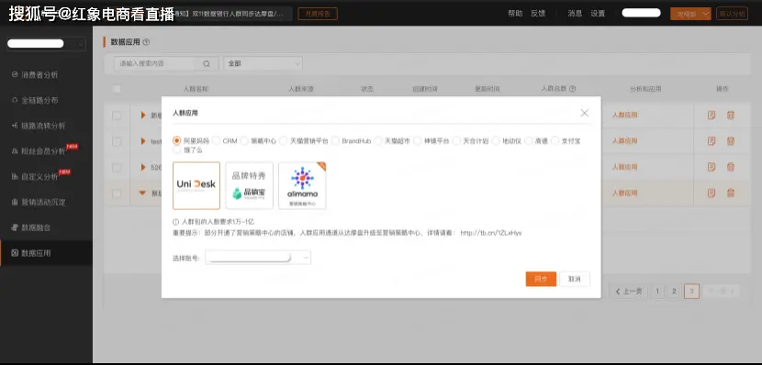
Task: Click the 全链路分布 sidebar icon
Action: pos(15,100)
